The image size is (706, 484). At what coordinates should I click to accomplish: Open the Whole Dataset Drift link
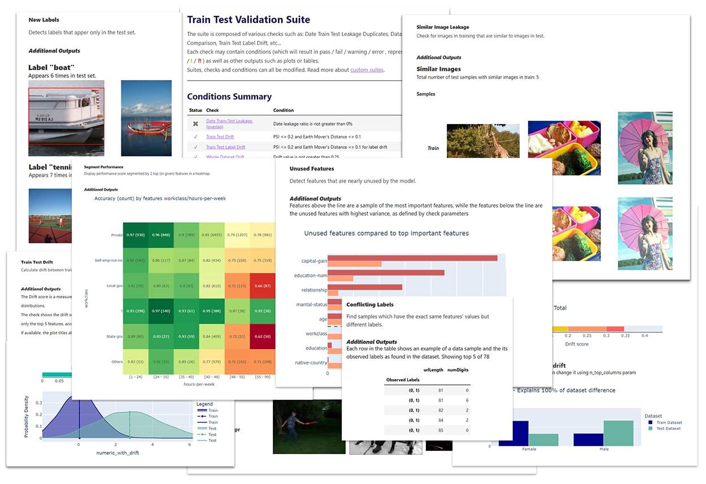click(225, 156)
